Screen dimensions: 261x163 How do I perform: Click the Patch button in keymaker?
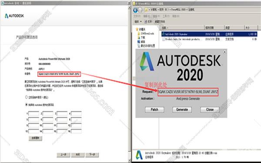[x=154, y=110]
